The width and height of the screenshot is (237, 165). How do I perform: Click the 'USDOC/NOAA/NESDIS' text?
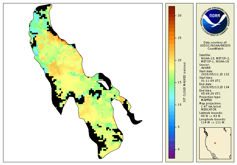point(215,46)
